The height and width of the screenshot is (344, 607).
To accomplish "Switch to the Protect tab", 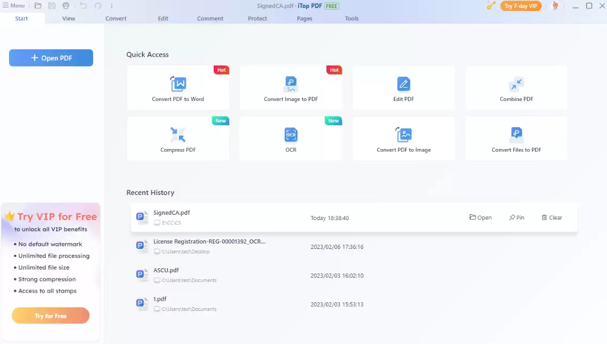I will click(x=258, y=18).
